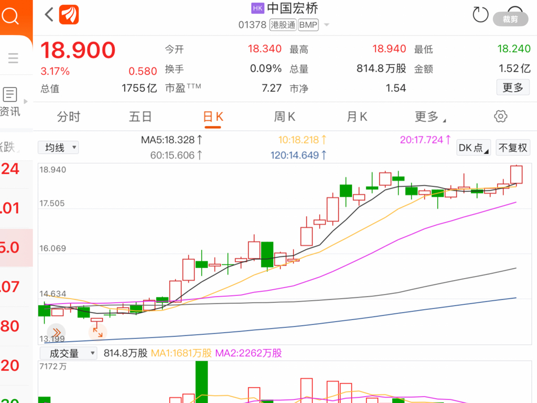Image resolution: width=537 pixels, height=403 pixels.
Task: Click the MA2:2262万股 volume label
Action: click(248, 353)
